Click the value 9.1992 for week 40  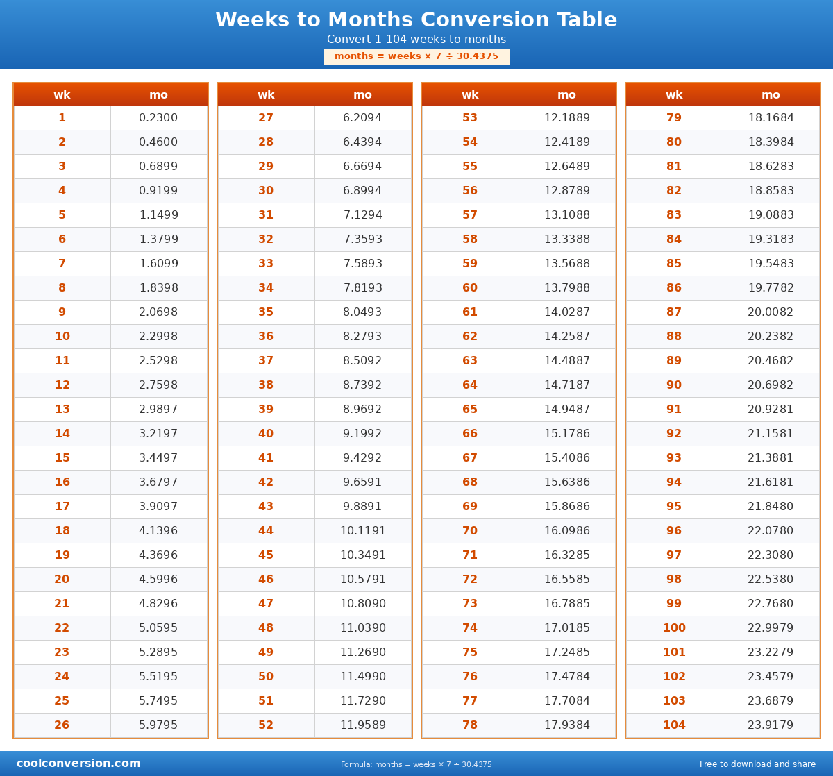(362, 434)
